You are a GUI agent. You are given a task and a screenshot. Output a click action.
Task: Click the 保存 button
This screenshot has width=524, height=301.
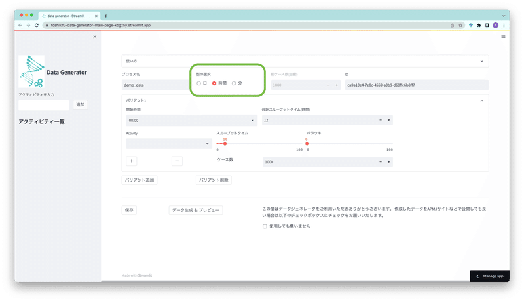129,210
